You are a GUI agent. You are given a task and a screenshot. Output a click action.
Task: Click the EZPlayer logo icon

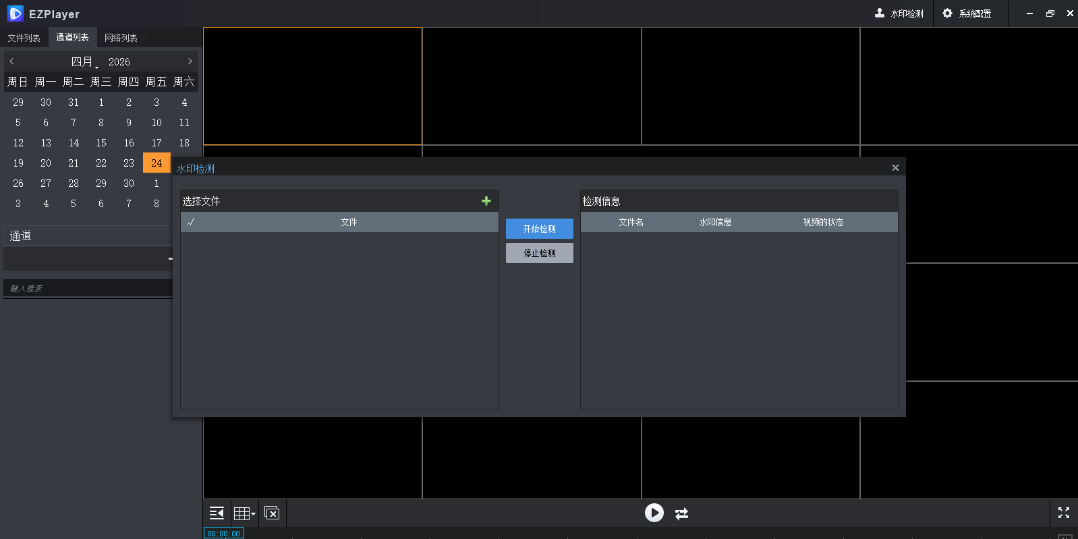[x=16, y=13]
